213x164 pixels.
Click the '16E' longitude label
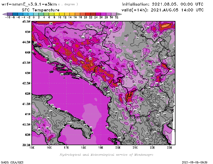[x=49, y=148]
